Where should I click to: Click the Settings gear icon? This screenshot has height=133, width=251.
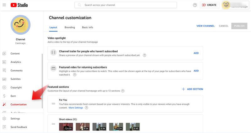(x=4, y=119)
